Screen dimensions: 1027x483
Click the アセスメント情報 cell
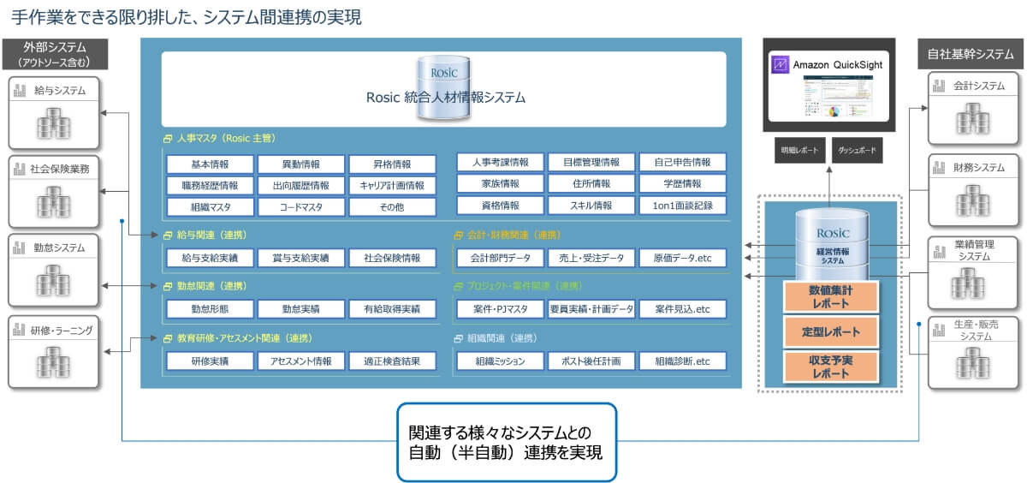coord(300,361)
